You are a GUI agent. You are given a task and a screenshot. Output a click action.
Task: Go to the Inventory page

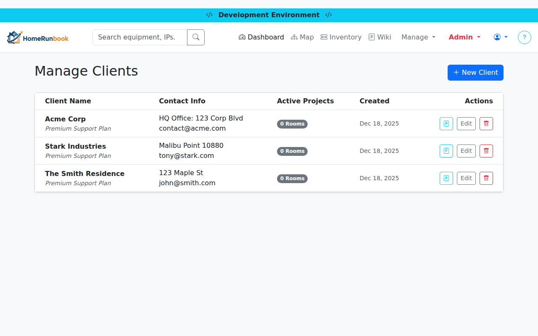click(341, 37)
